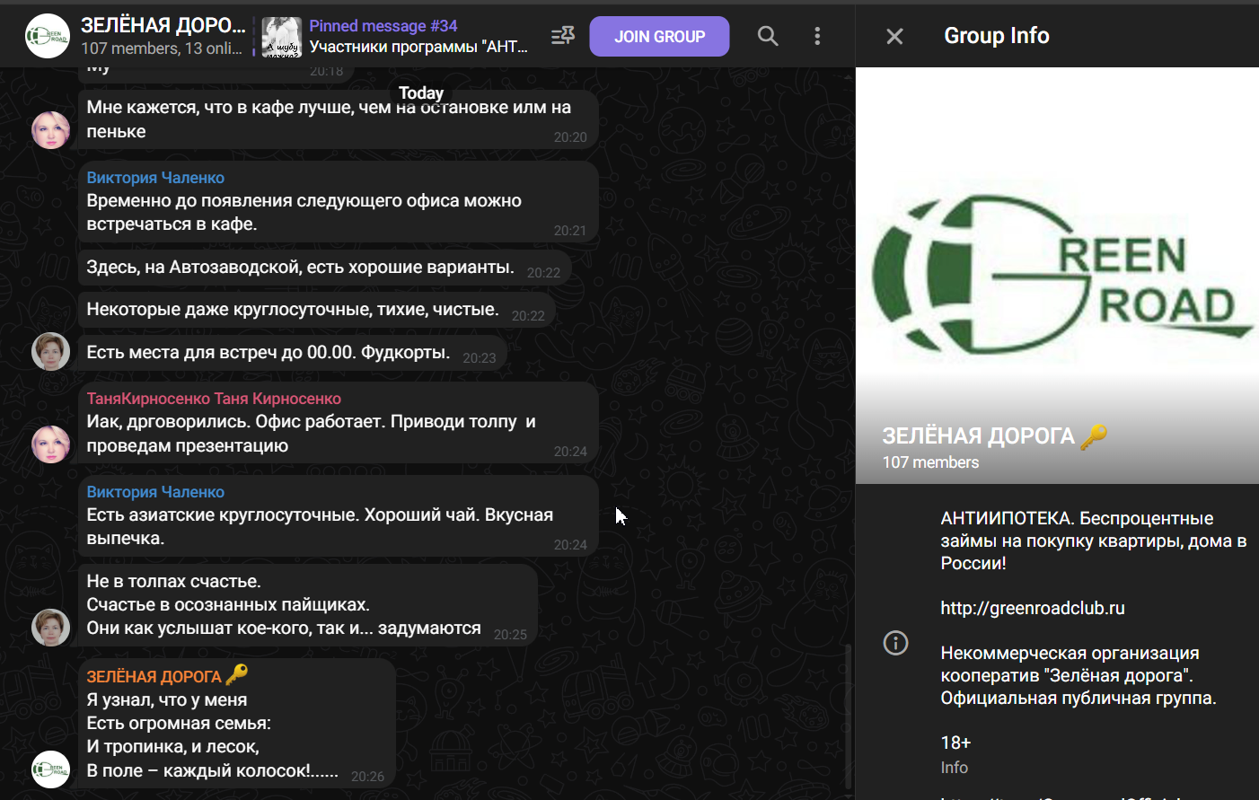Click the chat scrollbar thumb

[x=848, y=716]
